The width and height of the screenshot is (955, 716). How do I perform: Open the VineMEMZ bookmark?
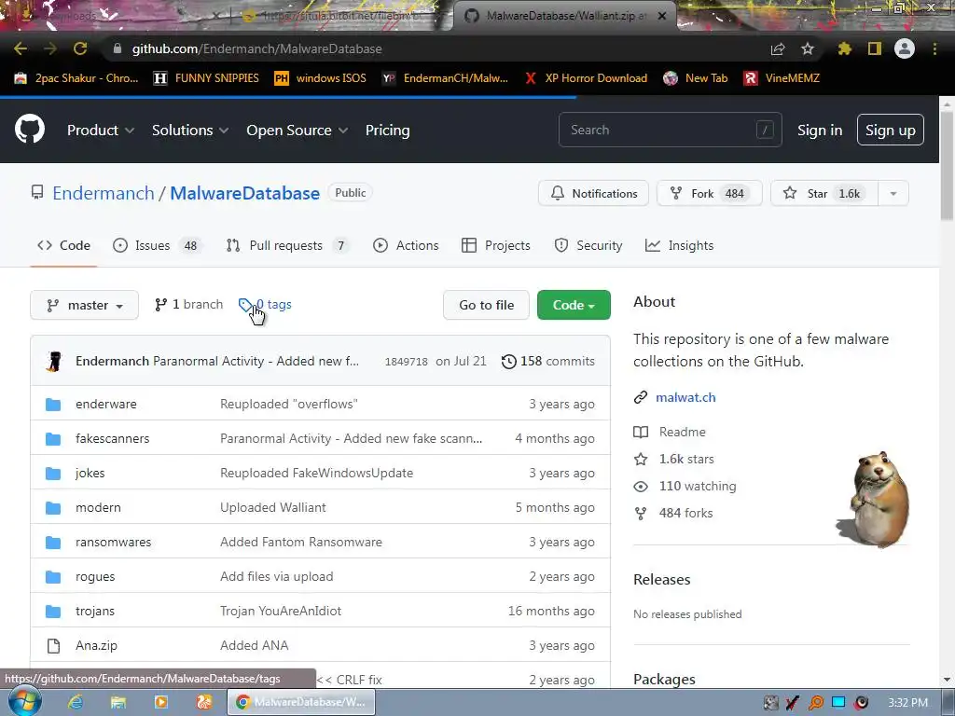[782, 78]
